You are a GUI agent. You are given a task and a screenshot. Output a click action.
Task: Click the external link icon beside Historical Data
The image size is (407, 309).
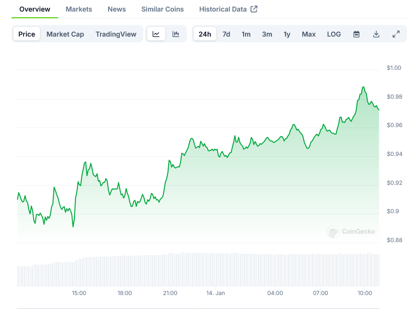[254, 9]
